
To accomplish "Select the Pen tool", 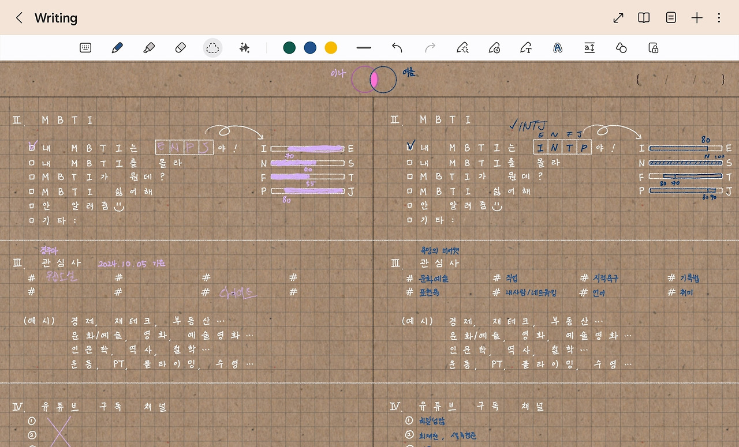I will pyautogui.click(x=117, y=48).
